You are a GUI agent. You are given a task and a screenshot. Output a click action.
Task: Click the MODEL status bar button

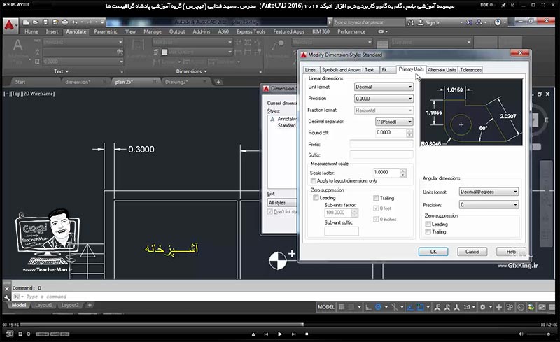click(325, 307)
